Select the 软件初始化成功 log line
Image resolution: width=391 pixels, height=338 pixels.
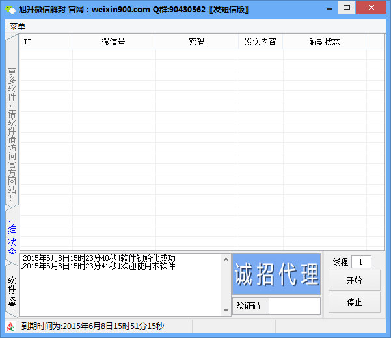(98, 258)
